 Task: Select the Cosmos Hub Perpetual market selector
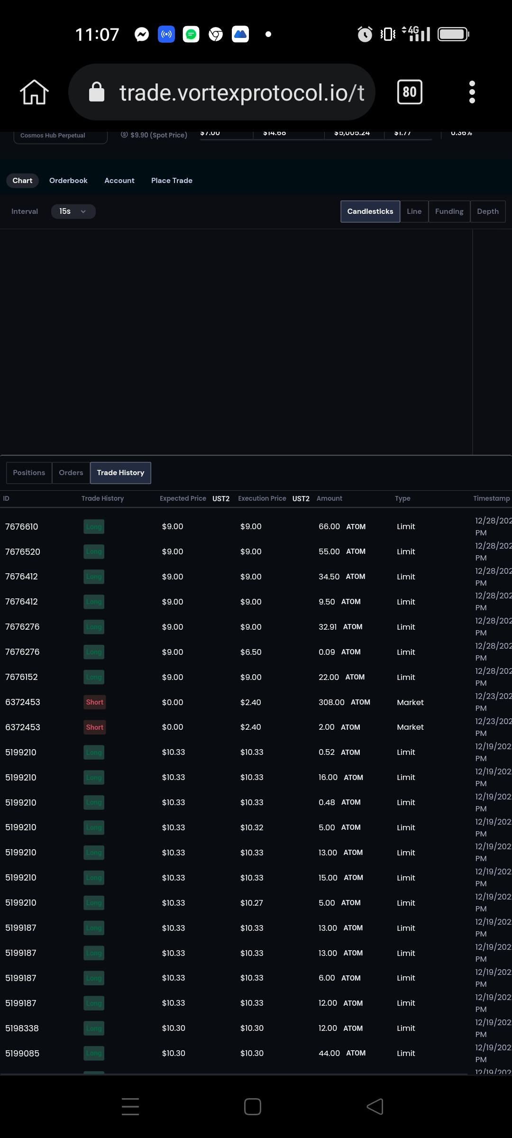pyautogui.click(x=60, y=136)
